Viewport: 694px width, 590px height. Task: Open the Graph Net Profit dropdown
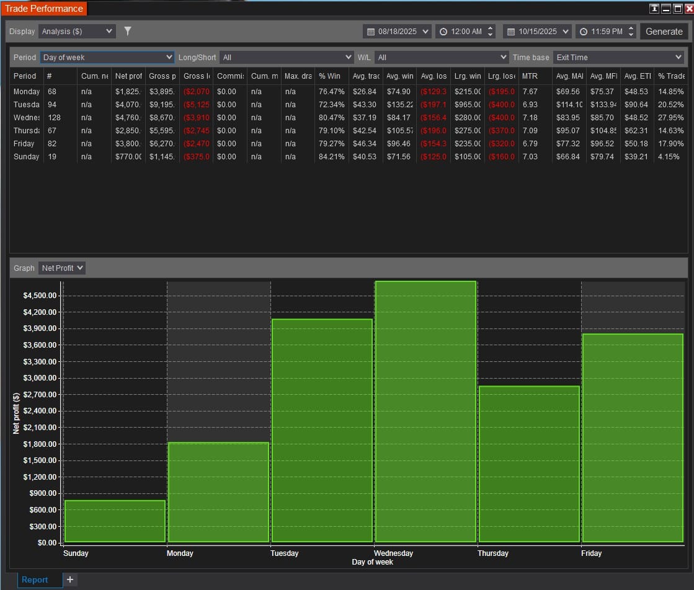(61, 268)
